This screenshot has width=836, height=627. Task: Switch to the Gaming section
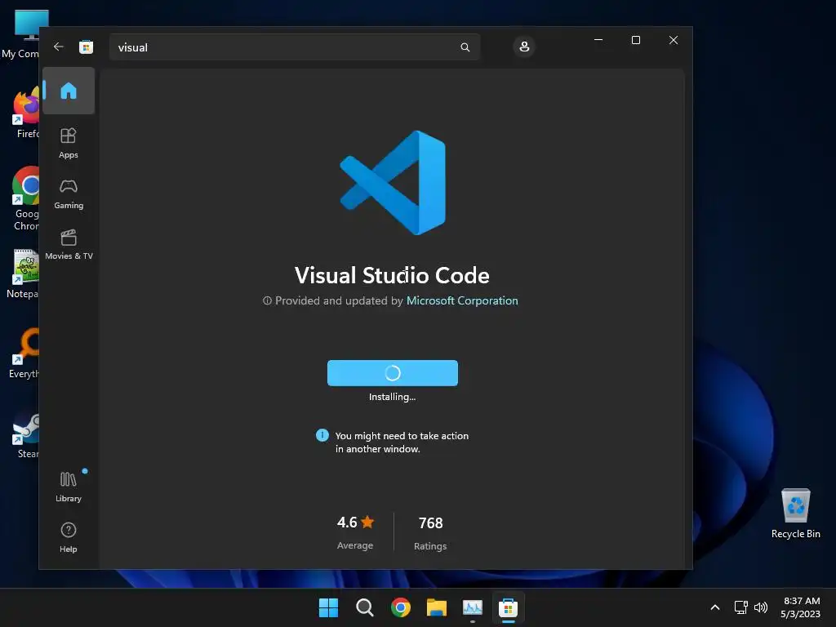[x=69, y=193]
